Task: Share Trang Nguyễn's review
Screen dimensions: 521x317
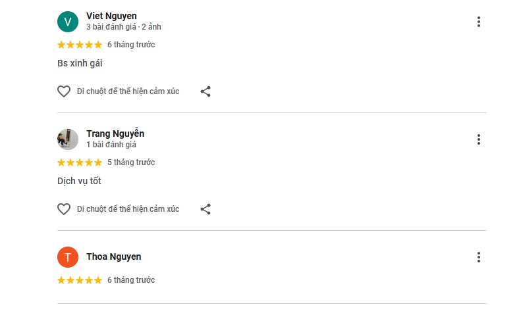Action: click(206, 209)
